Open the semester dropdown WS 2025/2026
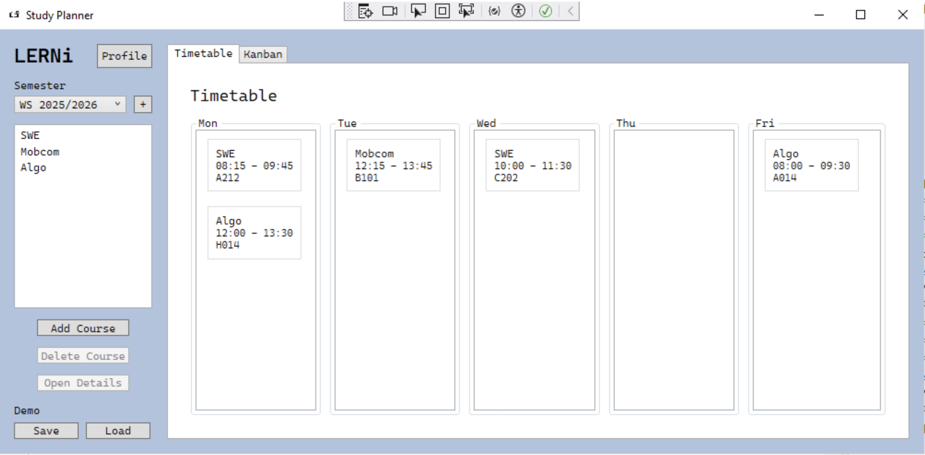 click(x=70, y=104)
